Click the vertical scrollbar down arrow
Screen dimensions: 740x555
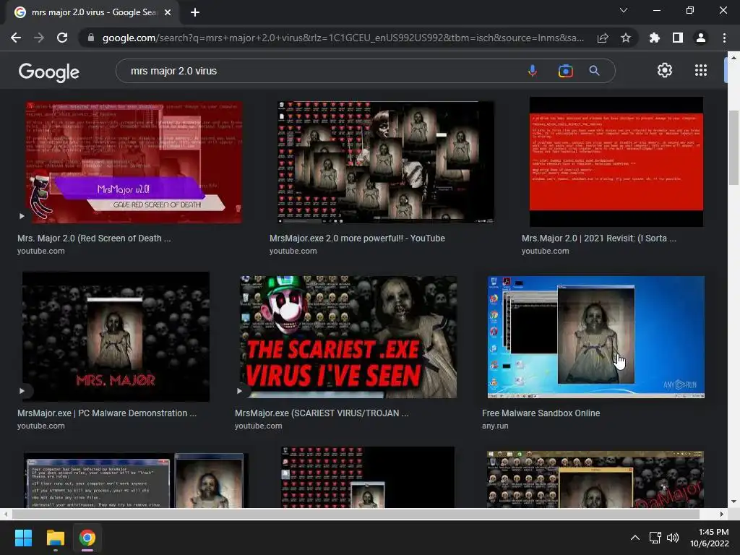coord(733,502)
